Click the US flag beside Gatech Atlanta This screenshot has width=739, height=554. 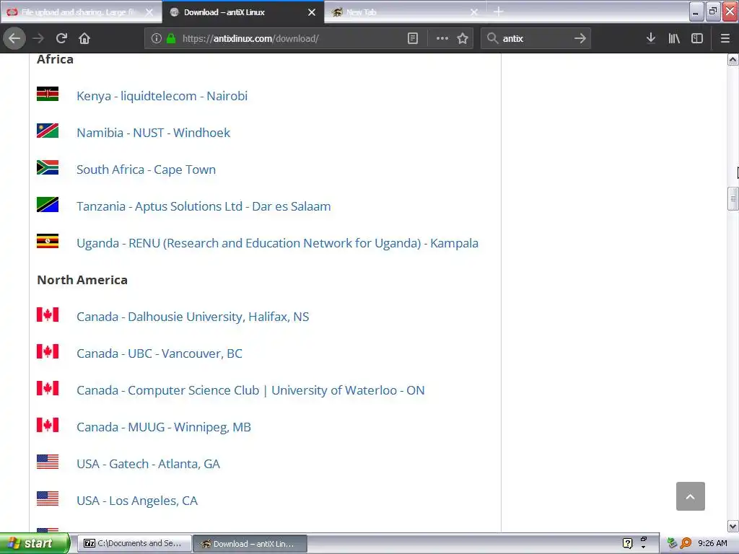point(48,462)
